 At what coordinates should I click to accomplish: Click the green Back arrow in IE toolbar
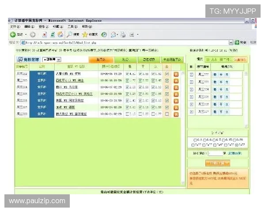coord(13,34)
